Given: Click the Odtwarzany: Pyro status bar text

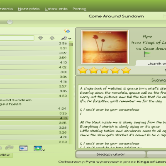Looking at the screenshot, I should (112, 162).
